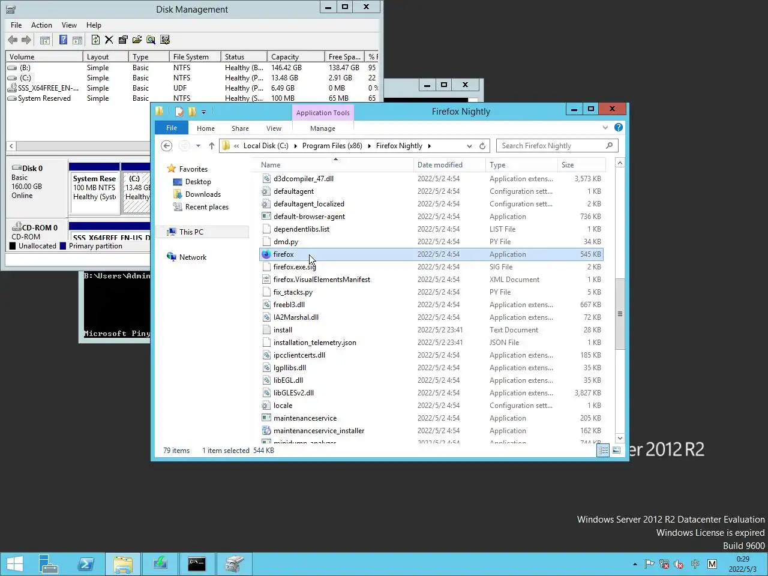
Task: Open Help icon in Disk Management toolbar
Action: click(x=63, y=40)
